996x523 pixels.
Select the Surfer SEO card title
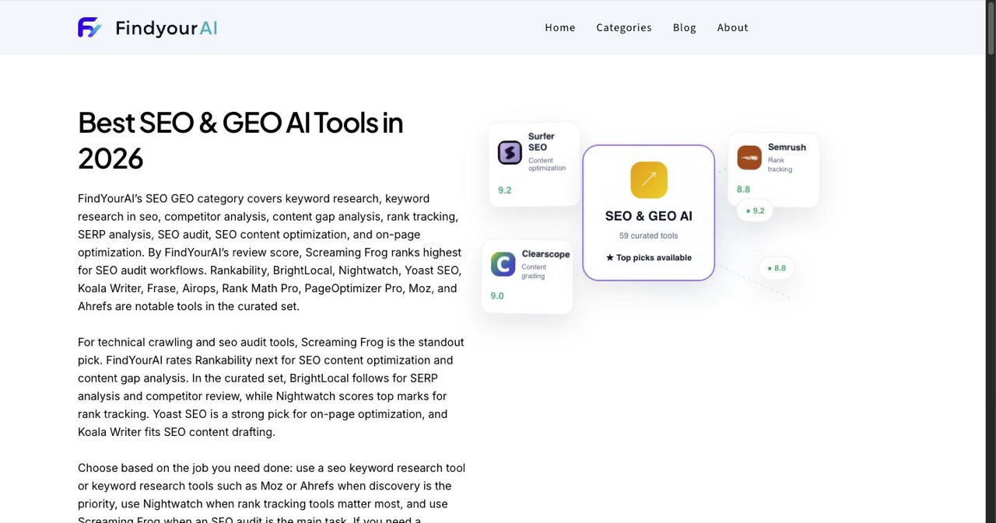coord(542,141)
